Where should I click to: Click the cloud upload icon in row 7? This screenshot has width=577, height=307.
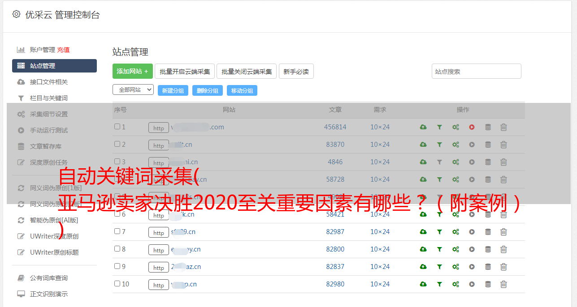tap(423, 232)
